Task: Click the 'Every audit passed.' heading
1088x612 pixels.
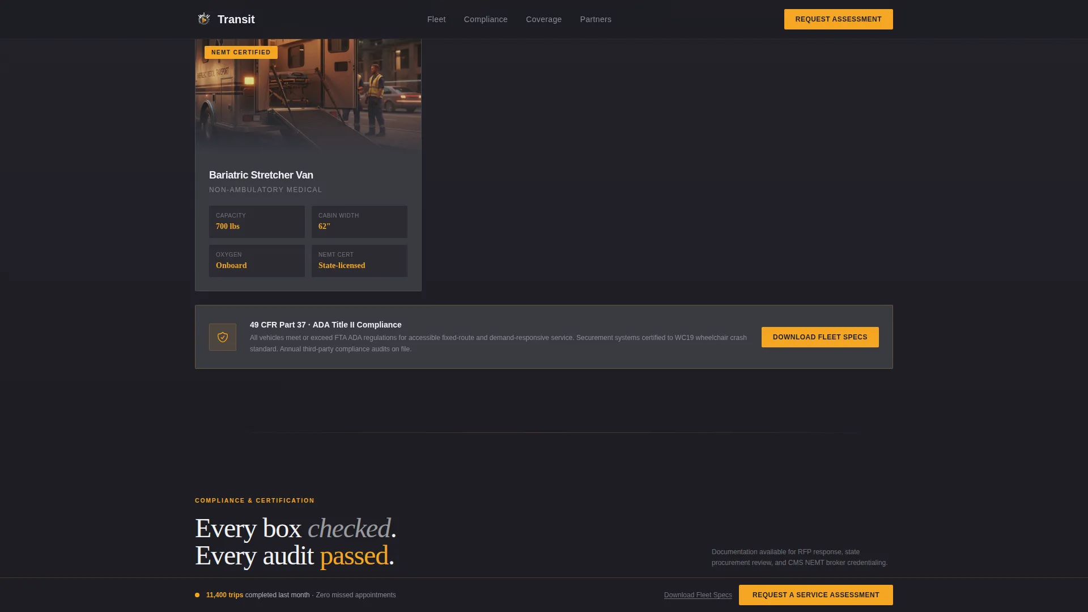Action: [x=295, y=555]
